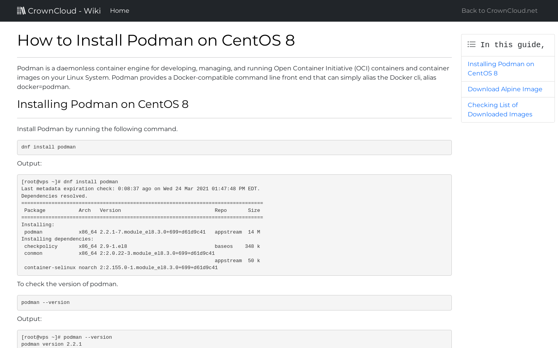This screenshot has height=348, width=558.
Task: Select the 'In this guide,' sidebar header
Action: tap(512, 44)
